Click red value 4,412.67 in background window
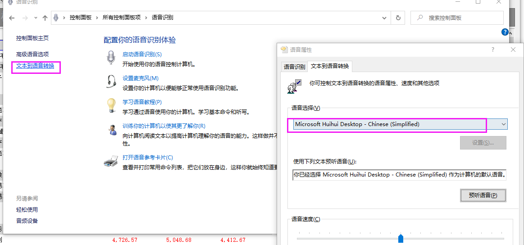 click(233, 240)
